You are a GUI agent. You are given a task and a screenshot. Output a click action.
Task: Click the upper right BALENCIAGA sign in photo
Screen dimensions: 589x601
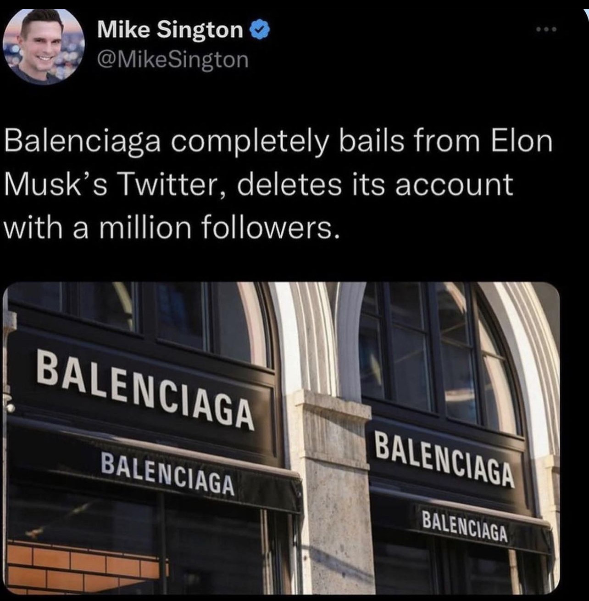click(445, 459)
